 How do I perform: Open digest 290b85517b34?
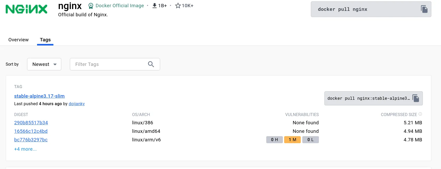coord(31,123)
